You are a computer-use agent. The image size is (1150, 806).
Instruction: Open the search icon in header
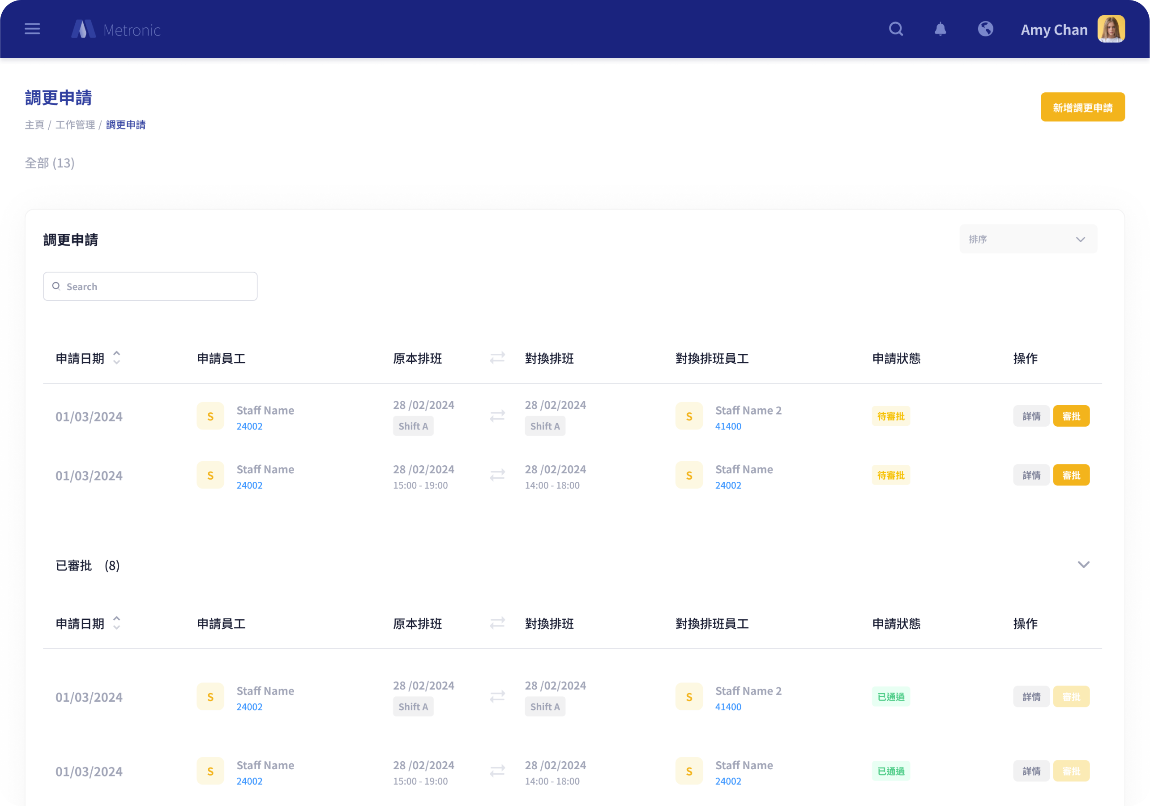coord(896,29)
